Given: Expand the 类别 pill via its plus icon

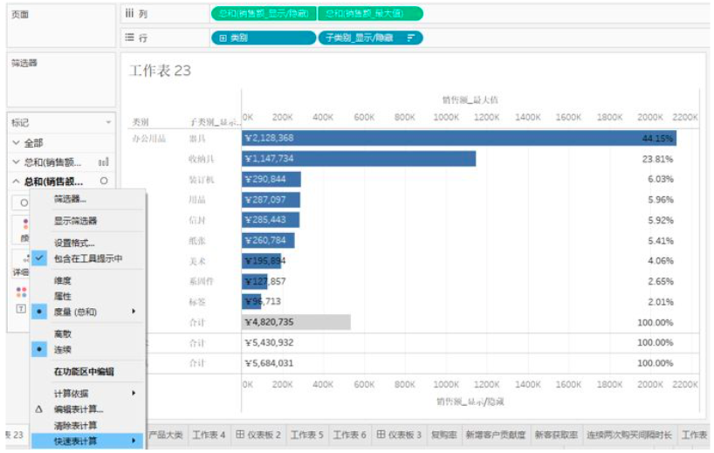Looking at the screenshot, I should pyautogui.click(x=223, y=38).
